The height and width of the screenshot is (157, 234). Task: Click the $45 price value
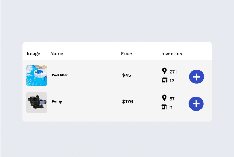point(127,75)
